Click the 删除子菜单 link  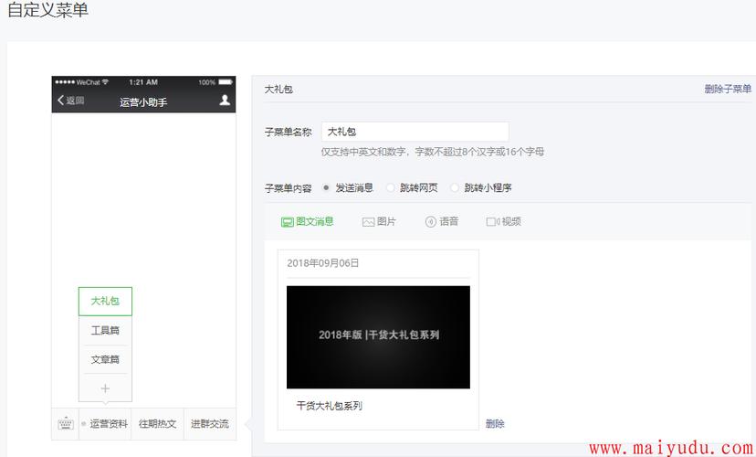tap(728, 89)
